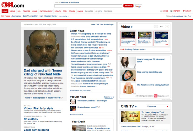Open 'Hurricane Bertha shifts direction' story
Image resolution: width=193 pixels, height=131 pixels.
pos(85,61)
